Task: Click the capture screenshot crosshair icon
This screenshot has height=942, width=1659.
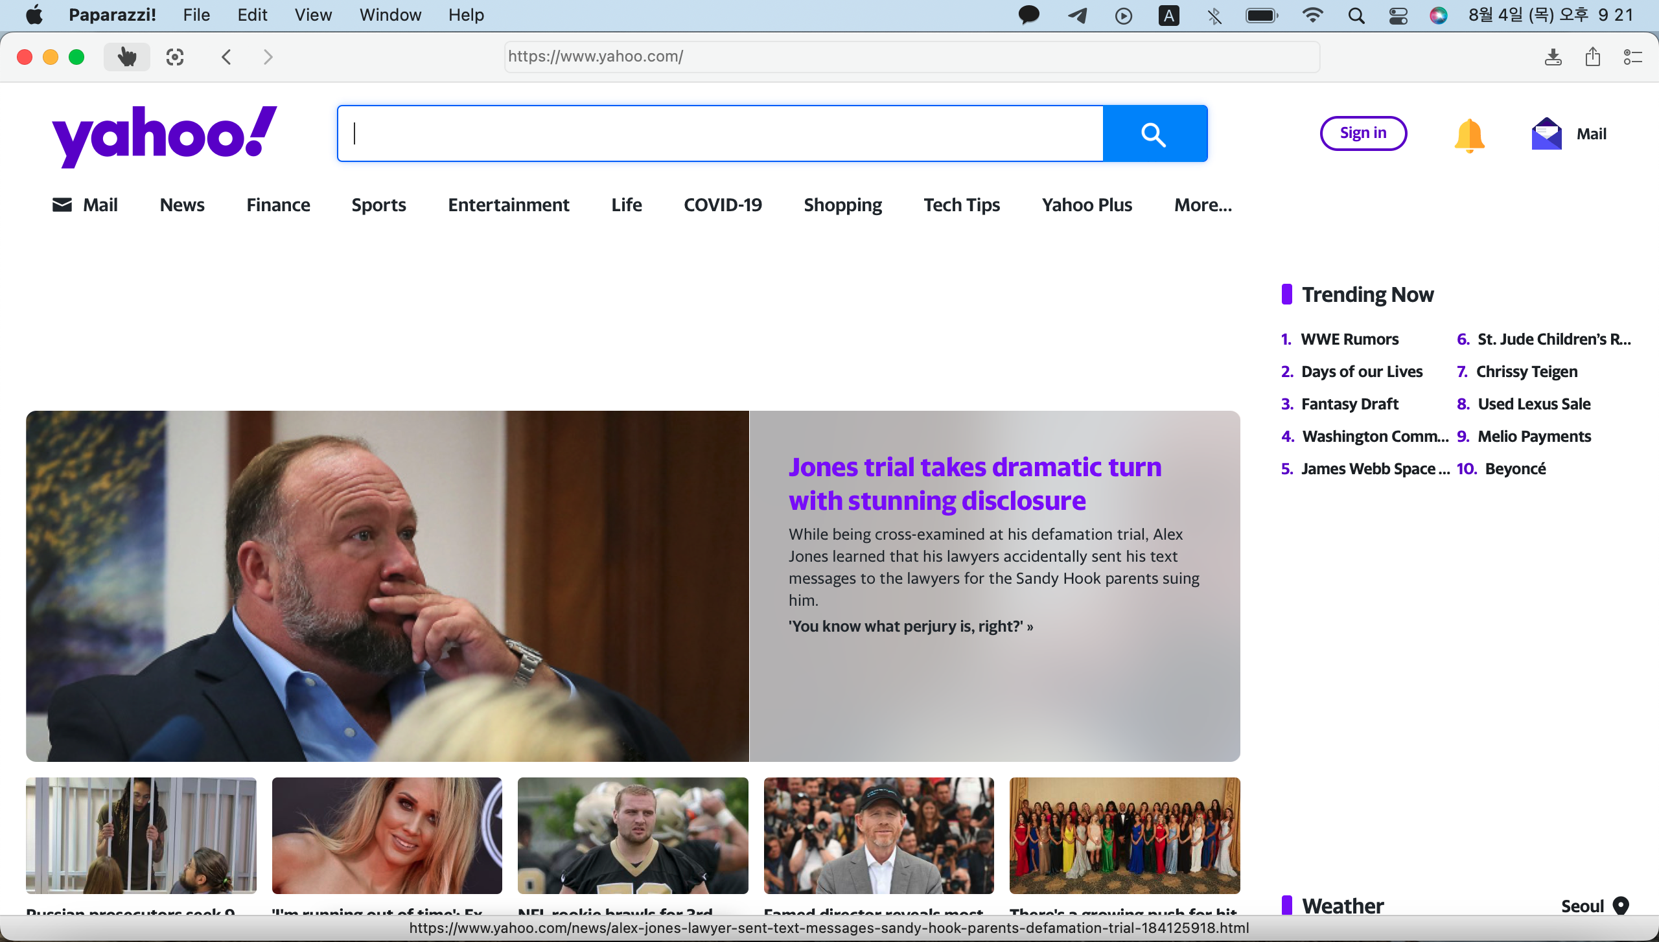Action: (175, 57)
